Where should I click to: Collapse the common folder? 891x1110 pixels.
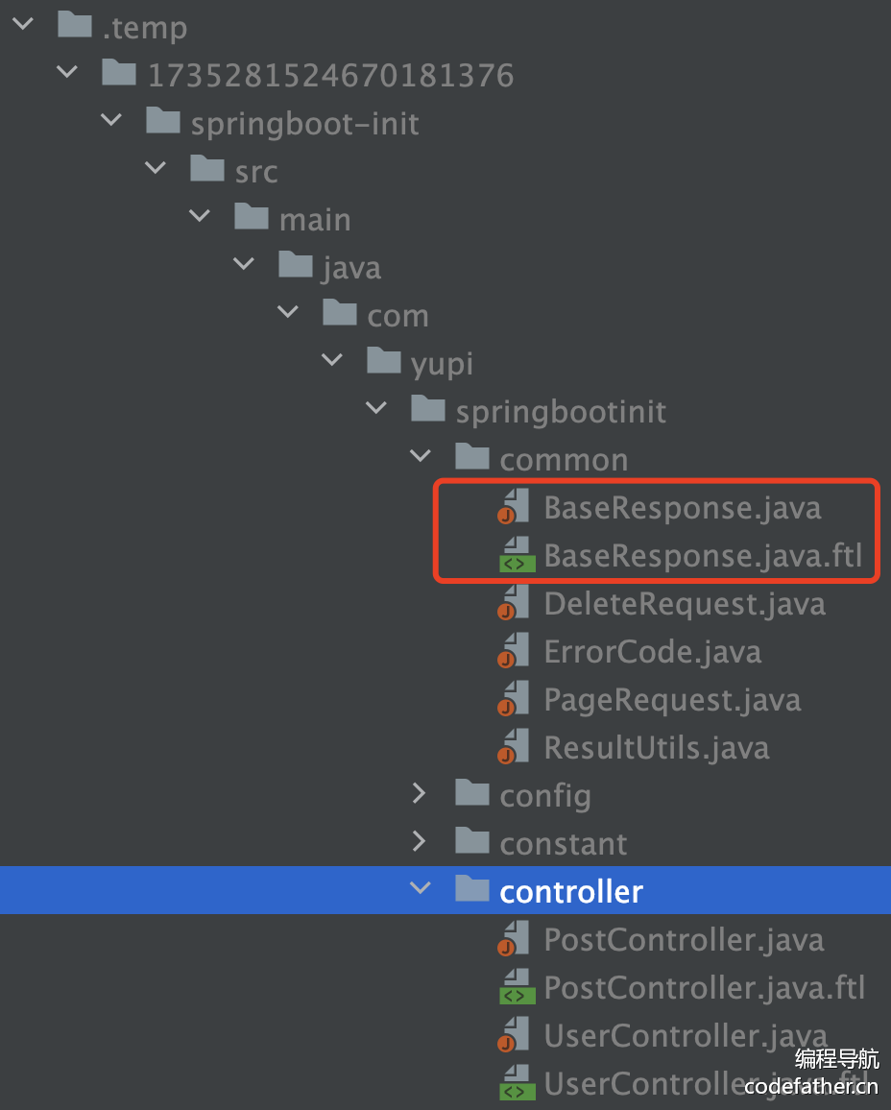click(420, 458)
